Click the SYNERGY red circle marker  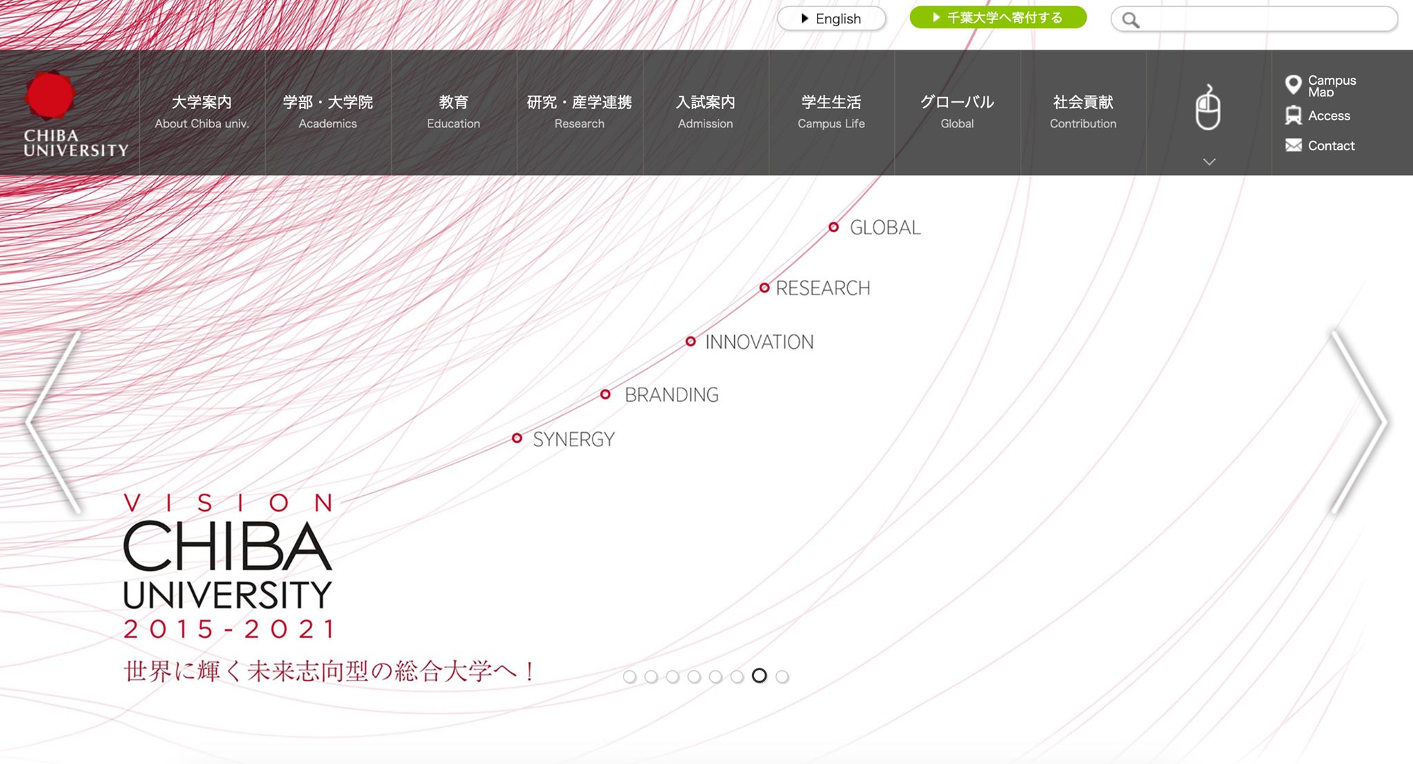pyautogui.click(x=517, y=438)
